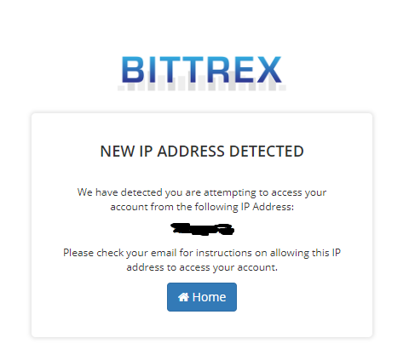Click the letter B in the BITTREX logo
This screenshot has height=349, width=409.
coord(132,70)
